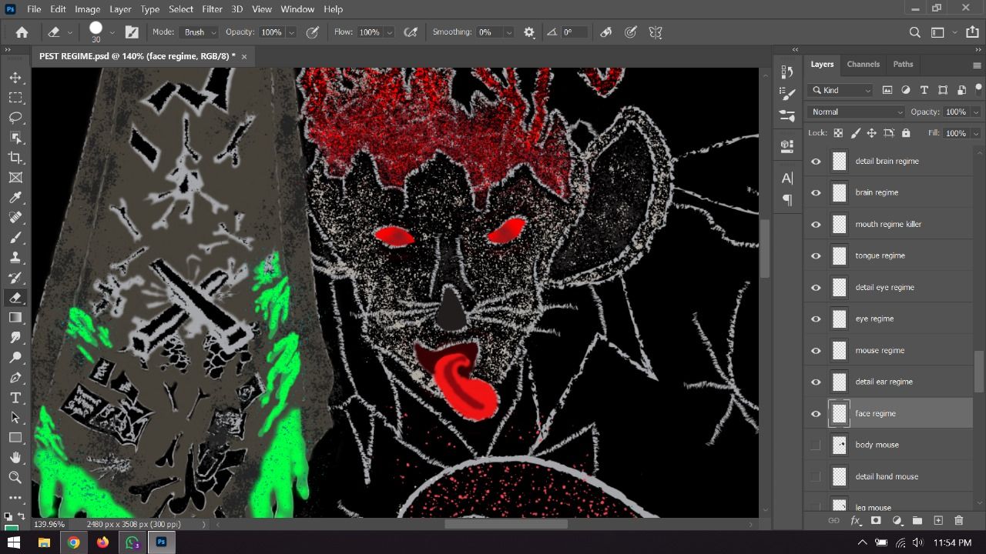Open the Flow value dropdown
Image resolution: width=986 pixels, height=554 pixels.
pos(389,32)
